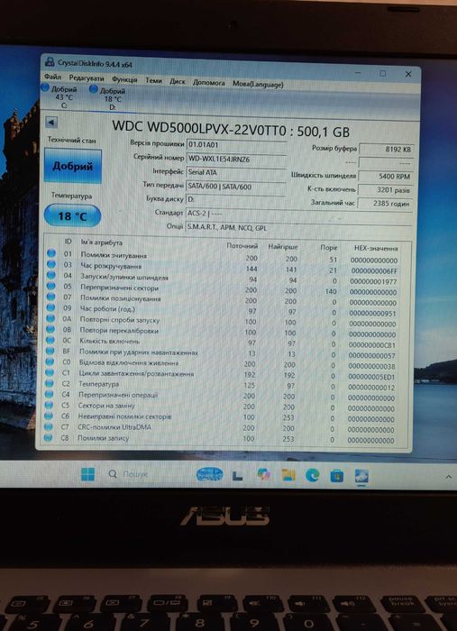Viewport: 457px width, 631px height.
Task: Open the Мова(Language) menu
Action: pyautogui.click(x=258, y=85)
